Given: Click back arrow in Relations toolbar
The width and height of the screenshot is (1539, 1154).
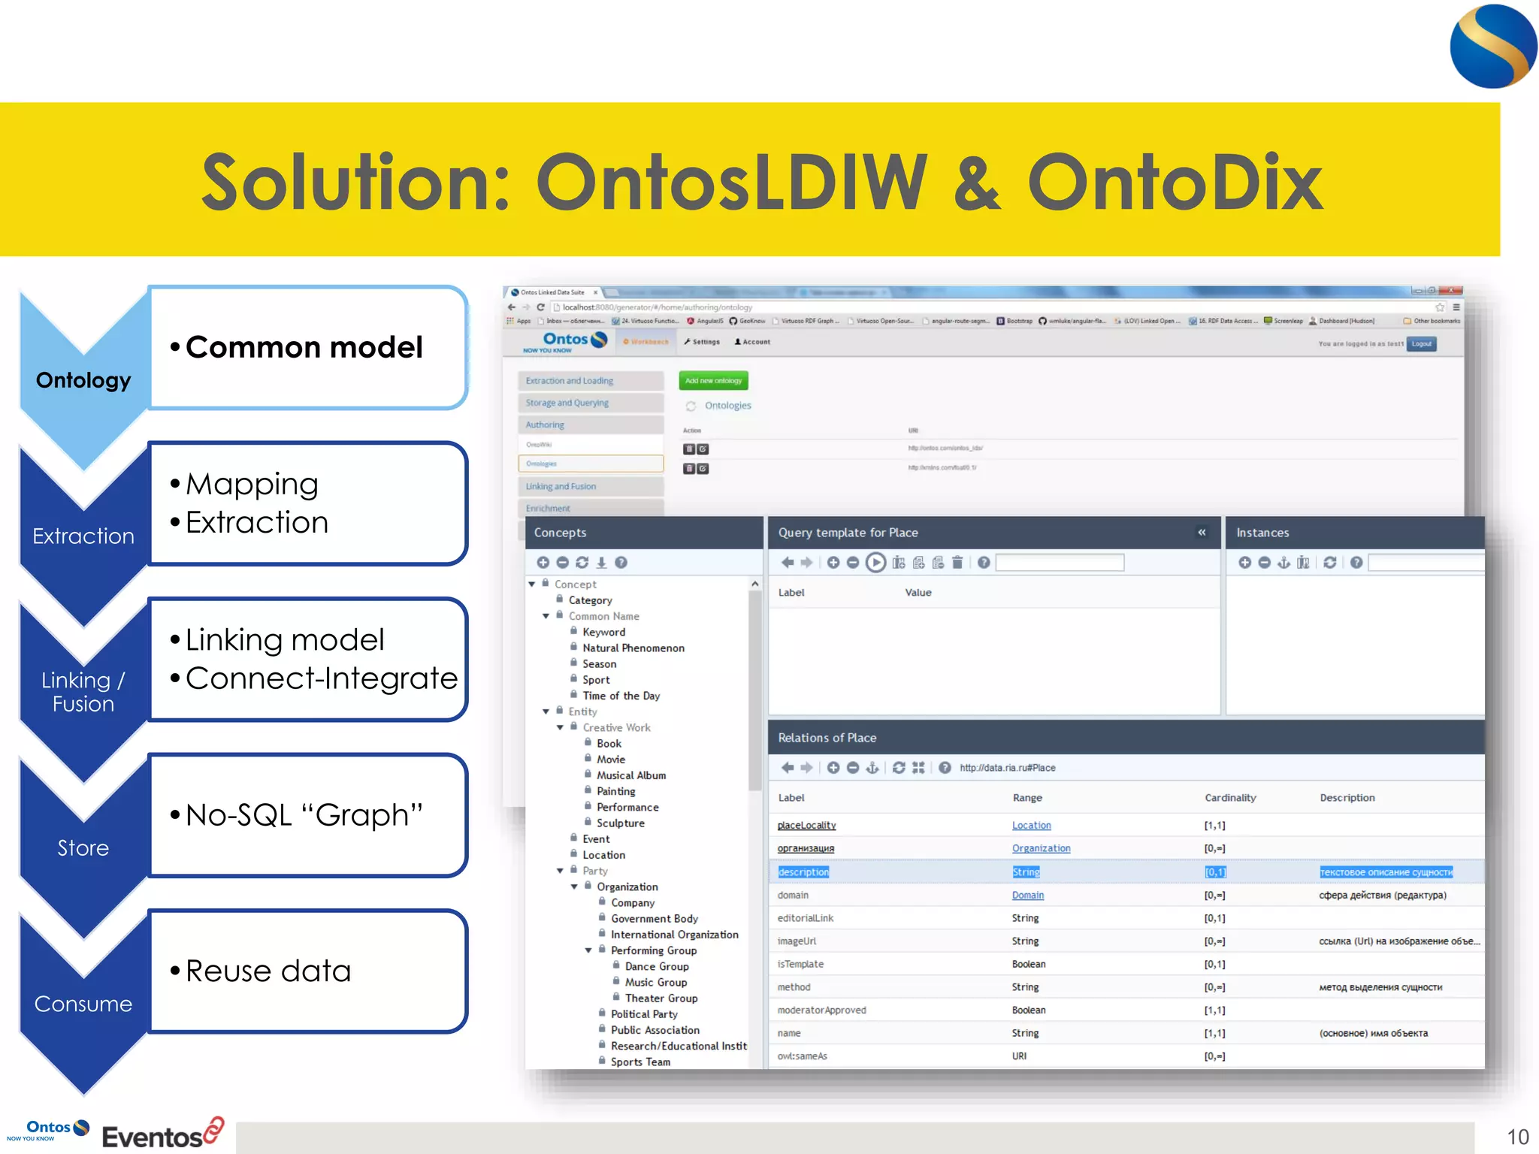Looking at the screenshot, I should coord(787,767).
